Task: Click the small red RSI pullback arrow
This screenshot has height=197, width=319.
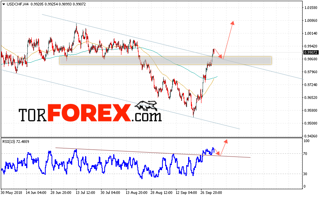Action: pos(217,152)
